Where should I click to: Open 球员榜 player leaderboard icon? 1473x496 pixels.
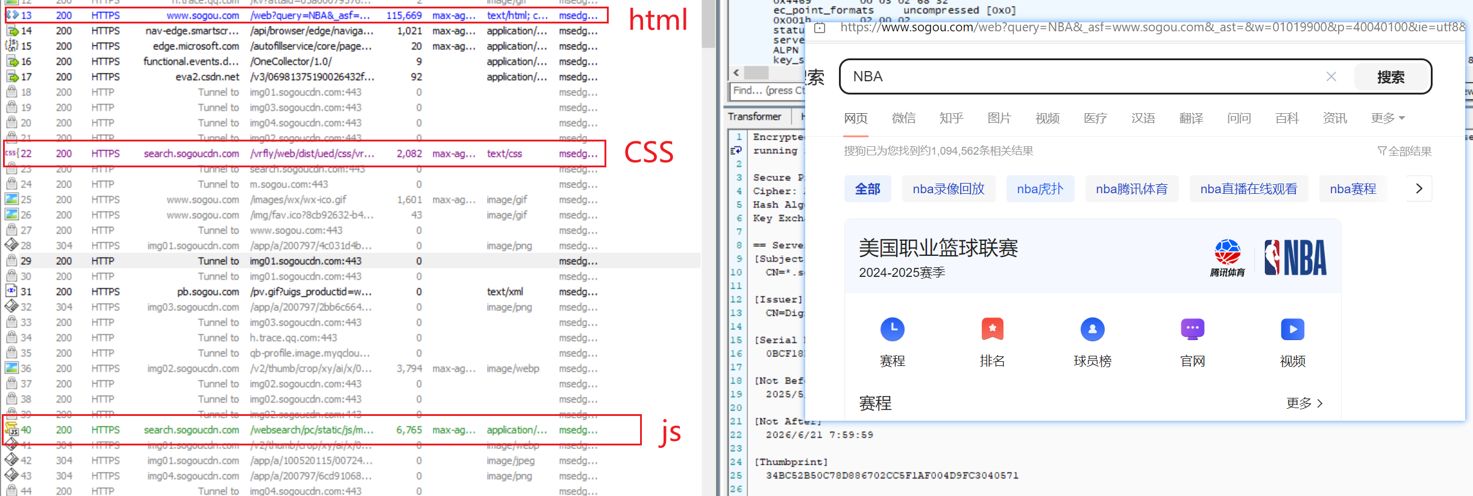[1093, 329]
